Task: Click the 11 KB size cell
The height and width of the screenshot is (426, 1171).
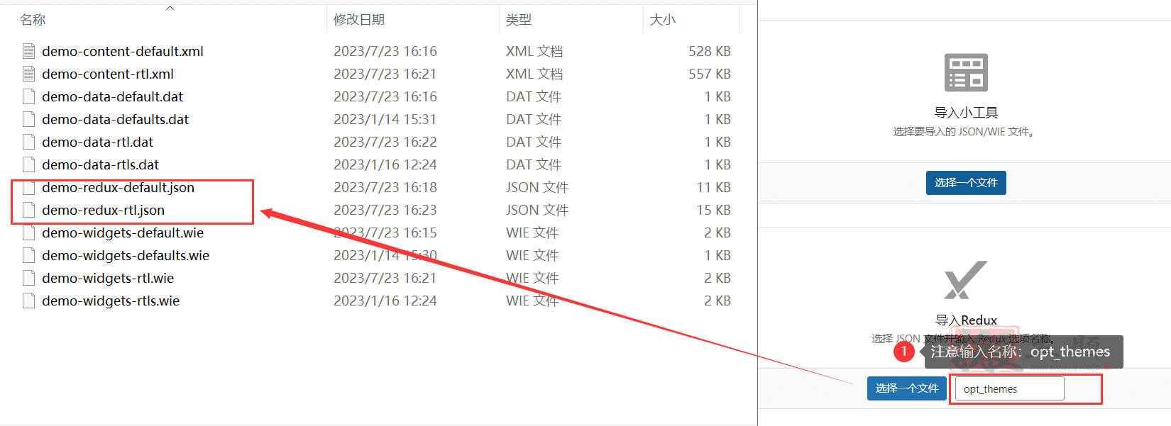Action: coord(713,187)
